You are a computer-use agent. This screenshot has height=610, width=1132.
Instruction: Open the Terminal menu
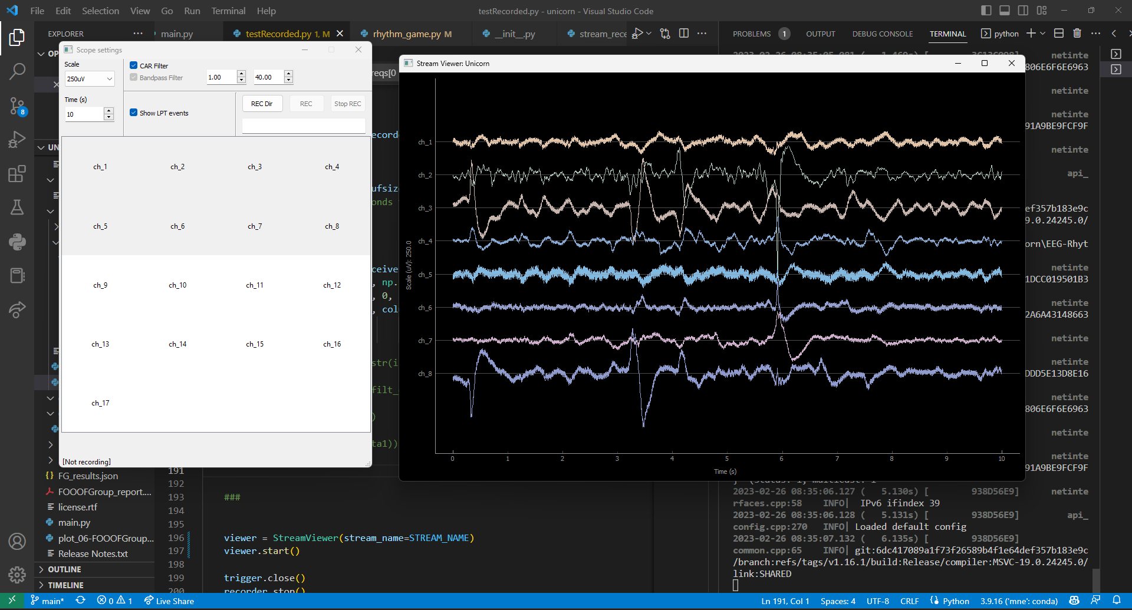pos(228,11)
